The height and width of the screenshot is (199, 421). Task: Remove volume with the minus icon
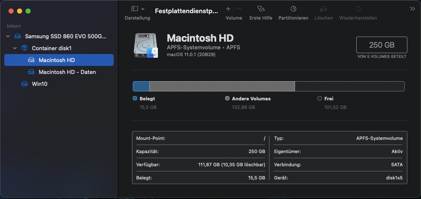[239, 9]
